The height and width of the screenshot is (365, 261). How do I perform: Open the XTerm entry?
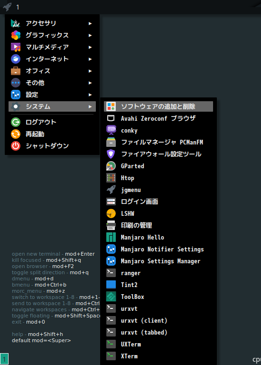[158, 356]
